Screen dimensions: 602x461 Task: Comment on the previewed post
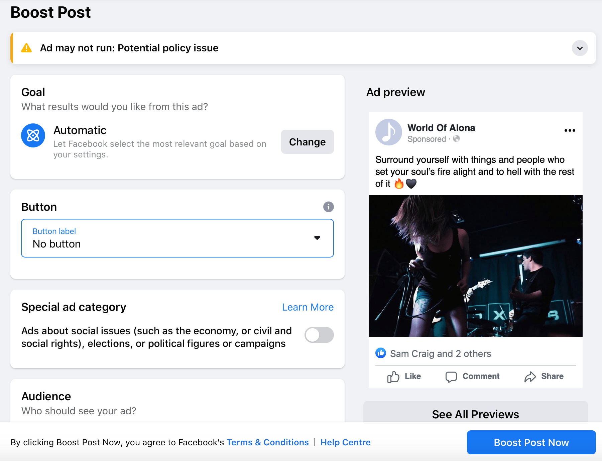coord(472,377)
